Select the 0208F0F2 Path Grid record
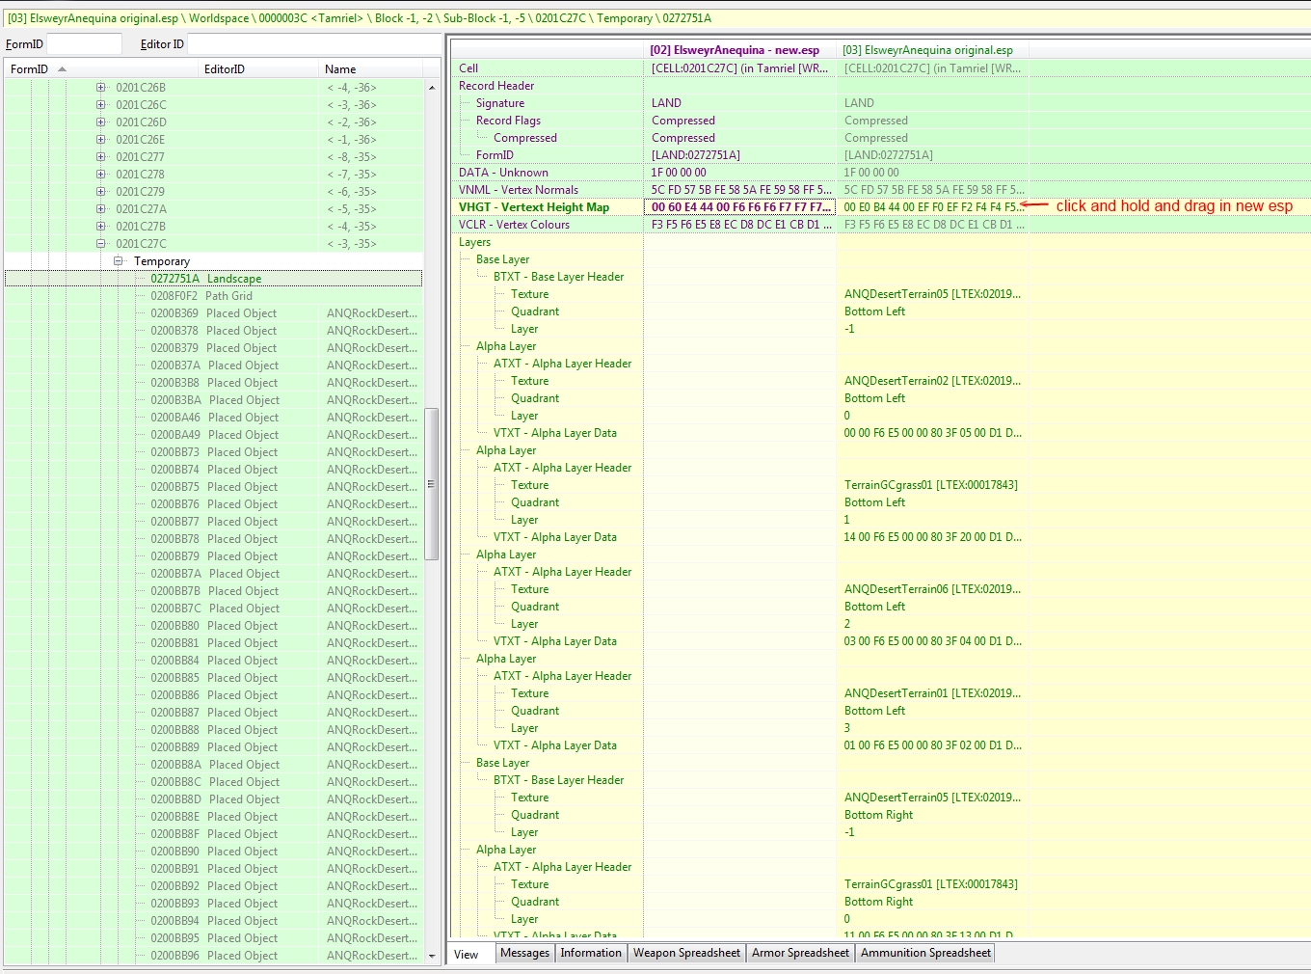This screenshot has height=974, width=1311. tap(213, 296)
